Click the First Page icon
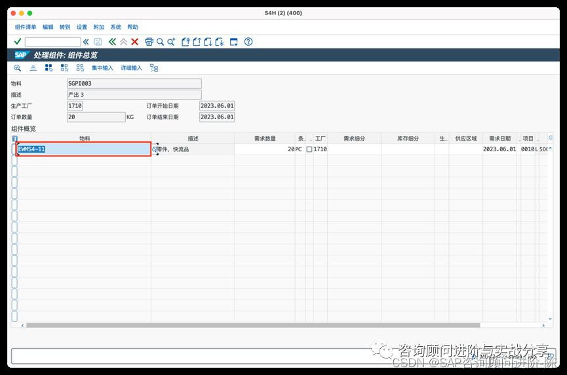The width and height of the screenshot is (567, 375). click(x=186, y=42)
